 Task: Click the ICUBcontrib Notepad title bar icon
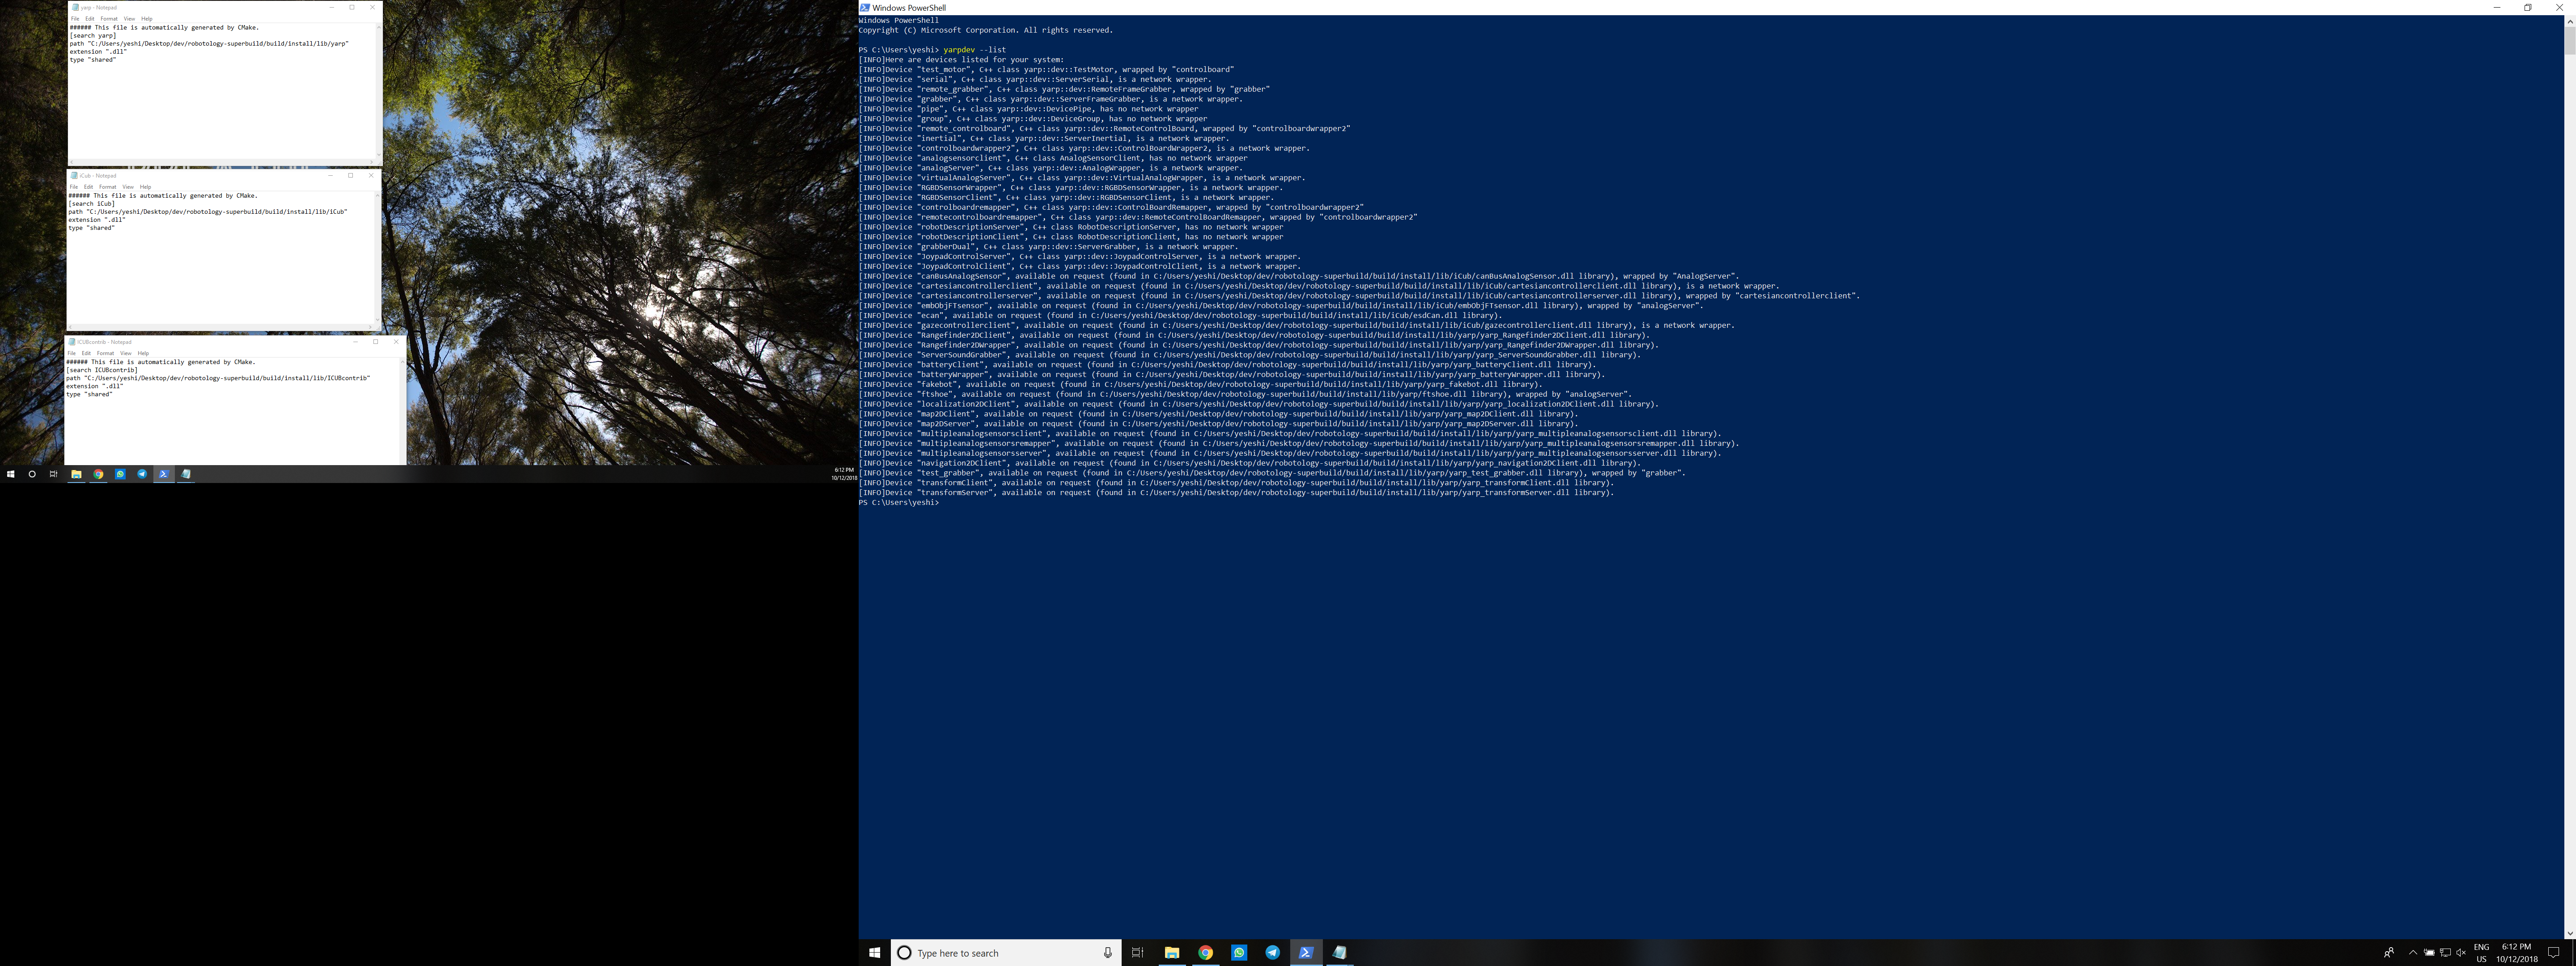72,342
